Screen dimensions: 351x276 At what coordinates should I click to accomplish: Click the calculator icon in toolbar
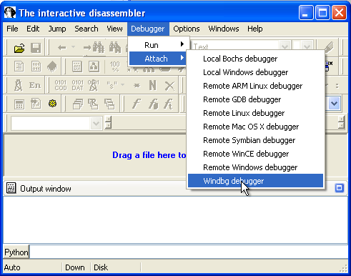tap(19, 104)
